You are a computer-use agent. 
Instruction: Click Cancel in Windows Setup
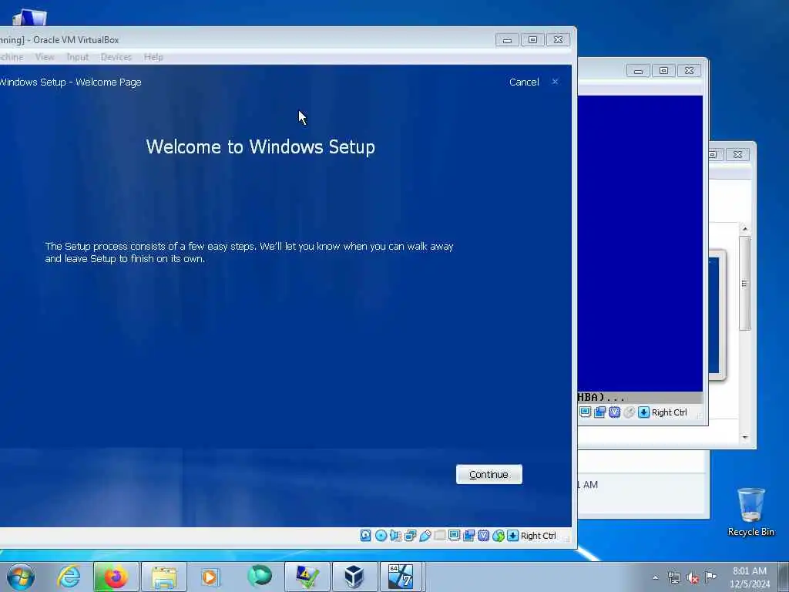[x=524, y=82]
